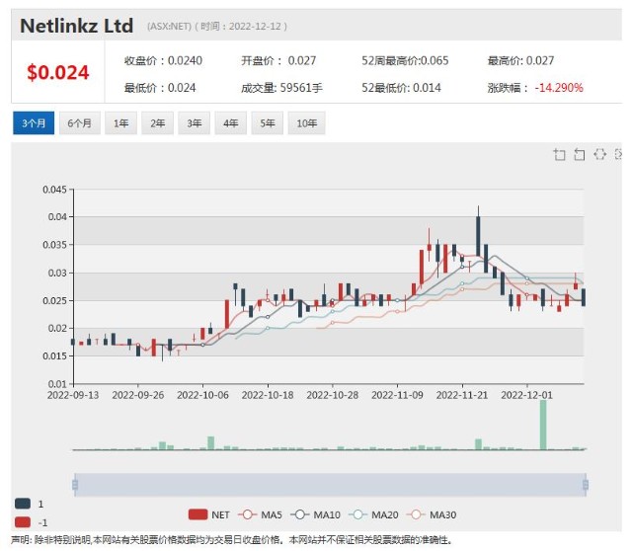The image size is (632, 551).
Task: Click the 开盘价: 0.027 text
Action: (x=278, y=61)
